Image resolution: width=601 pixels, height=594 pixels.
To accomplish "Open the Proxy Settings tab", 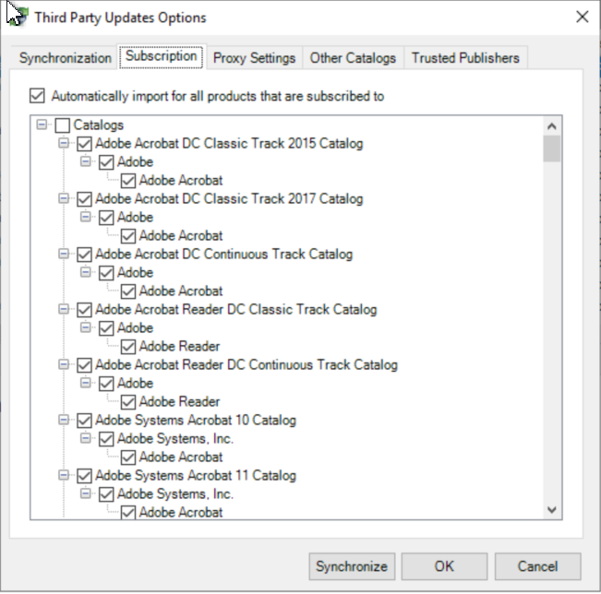I will pos(254,58).
